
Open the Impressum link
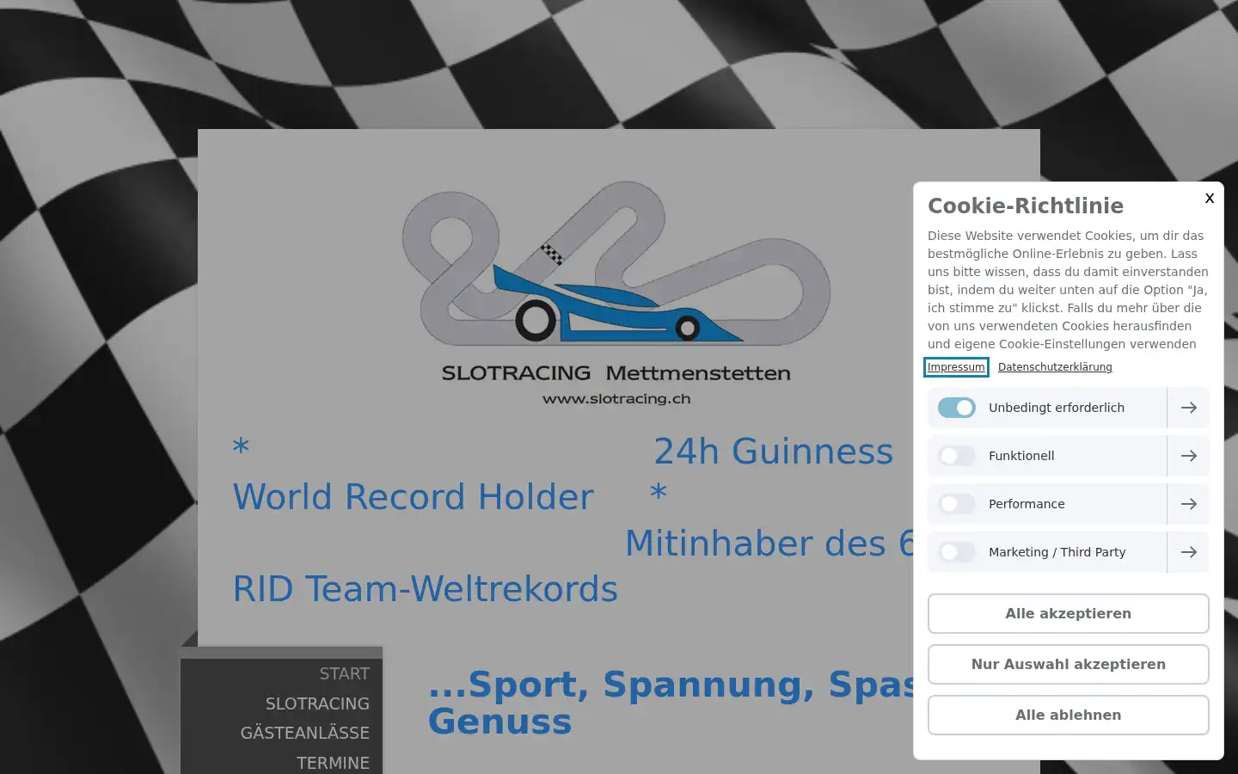point(956,367)
